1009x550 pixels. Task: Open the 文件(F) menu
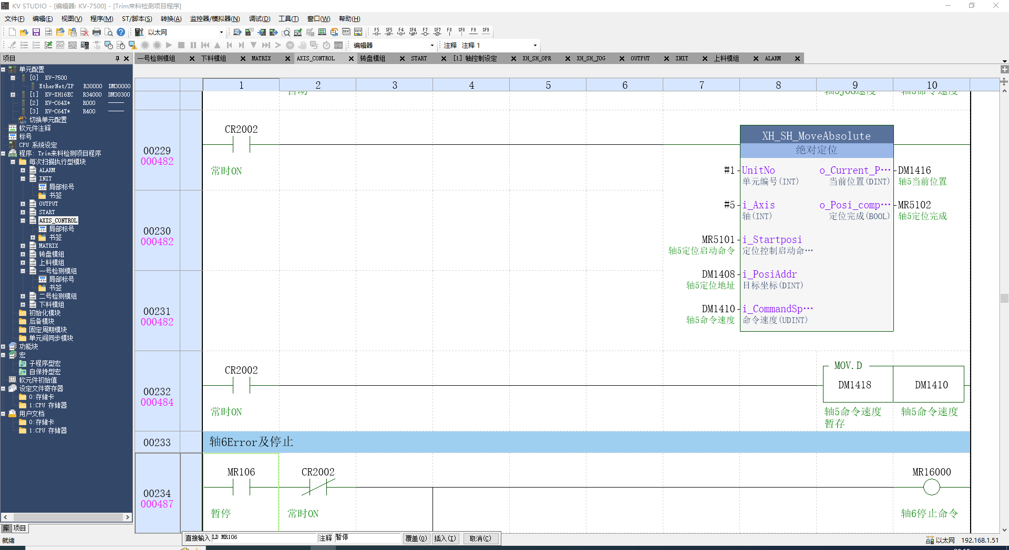click(x=15, y=19)
